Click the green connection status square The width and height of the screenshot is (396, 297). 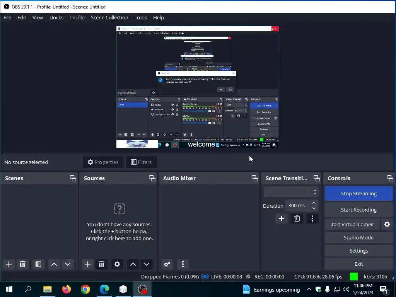pyautogui.click(x=354, y=277)
